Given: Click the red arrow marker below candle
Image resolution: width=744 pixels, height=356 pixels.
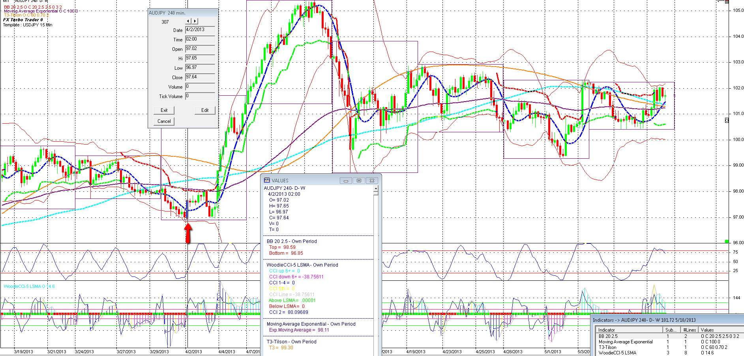Looking at the screenshot, I should tap(188, 232).
